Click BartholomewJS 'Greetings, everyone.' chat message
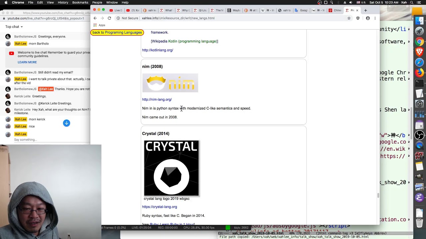This screenshot has width=426, height=239. [x=52, y=37]
